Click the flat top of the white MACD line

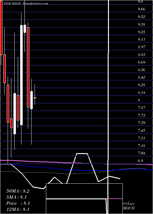[x=82, y=154]
